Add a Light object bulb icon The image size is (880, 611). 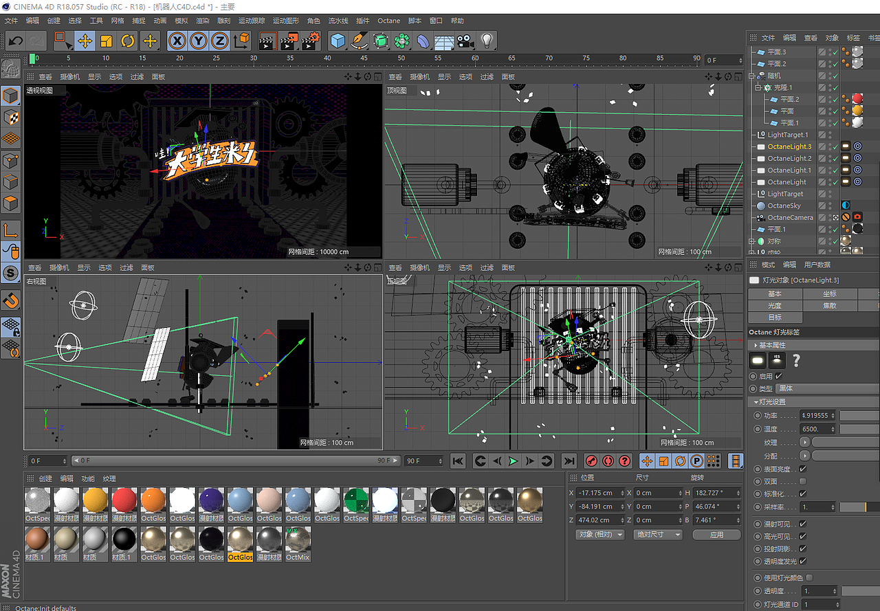tap(487, 41)
